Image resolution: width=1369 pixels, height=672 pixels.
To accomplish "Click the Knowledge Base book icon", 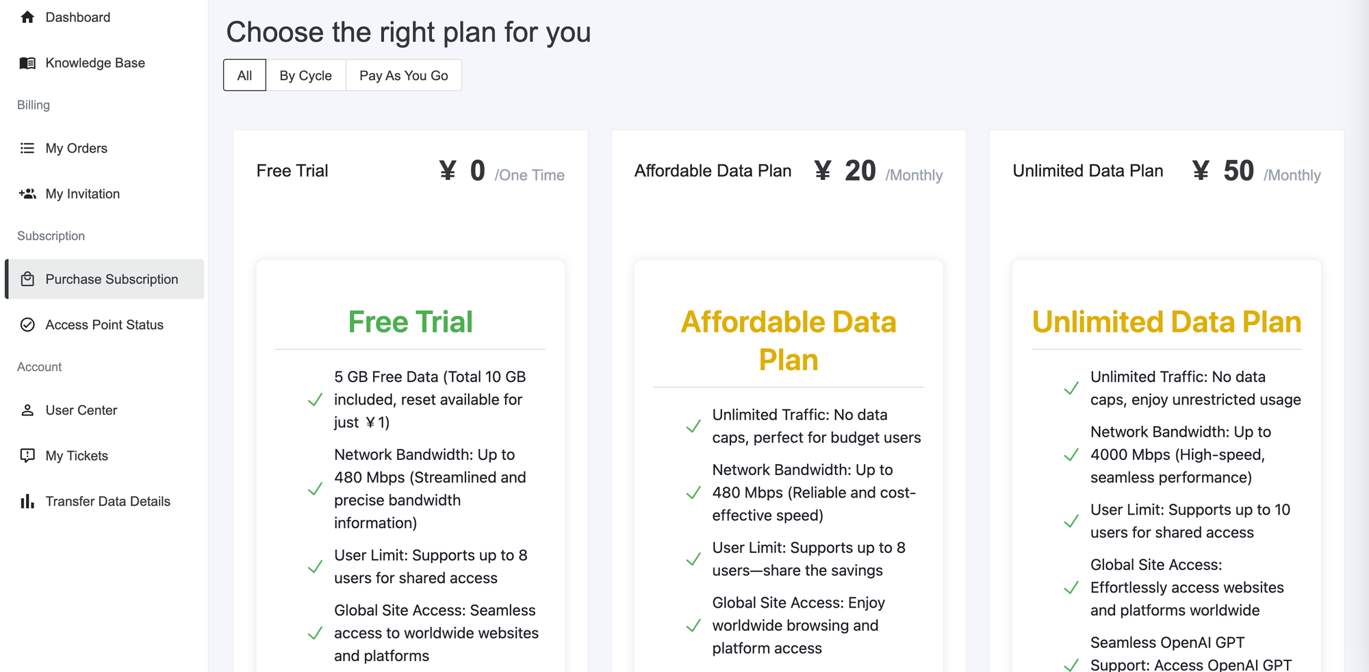I will [27, 63].
